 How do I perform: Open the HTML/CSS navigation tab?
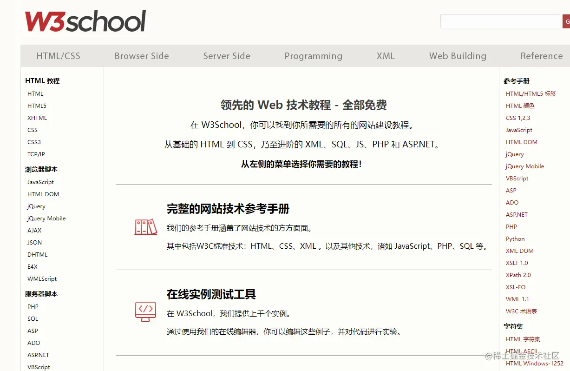(59, 56)
